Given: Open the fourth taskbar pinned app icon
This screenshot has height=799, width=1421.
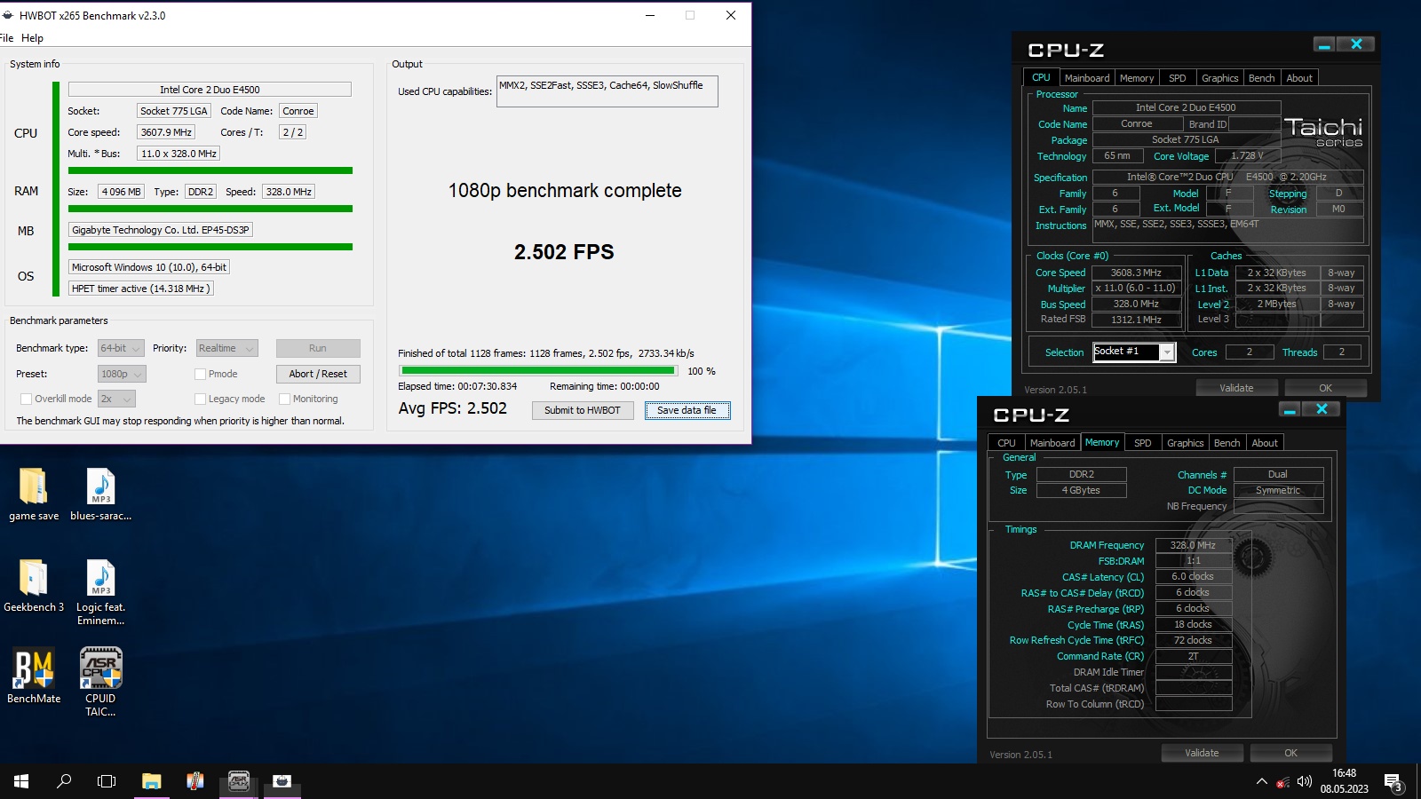Looking at the screenshot, I should (x=195, y=781).
